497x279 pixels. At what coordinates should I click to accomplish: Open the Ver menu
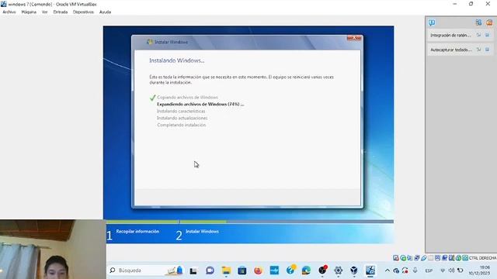tap(45, 12)
